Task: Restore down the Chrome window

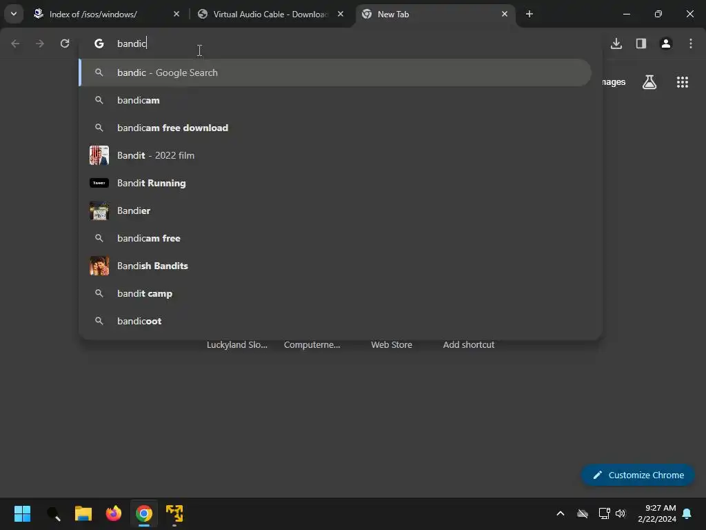Action: (658, 14)
